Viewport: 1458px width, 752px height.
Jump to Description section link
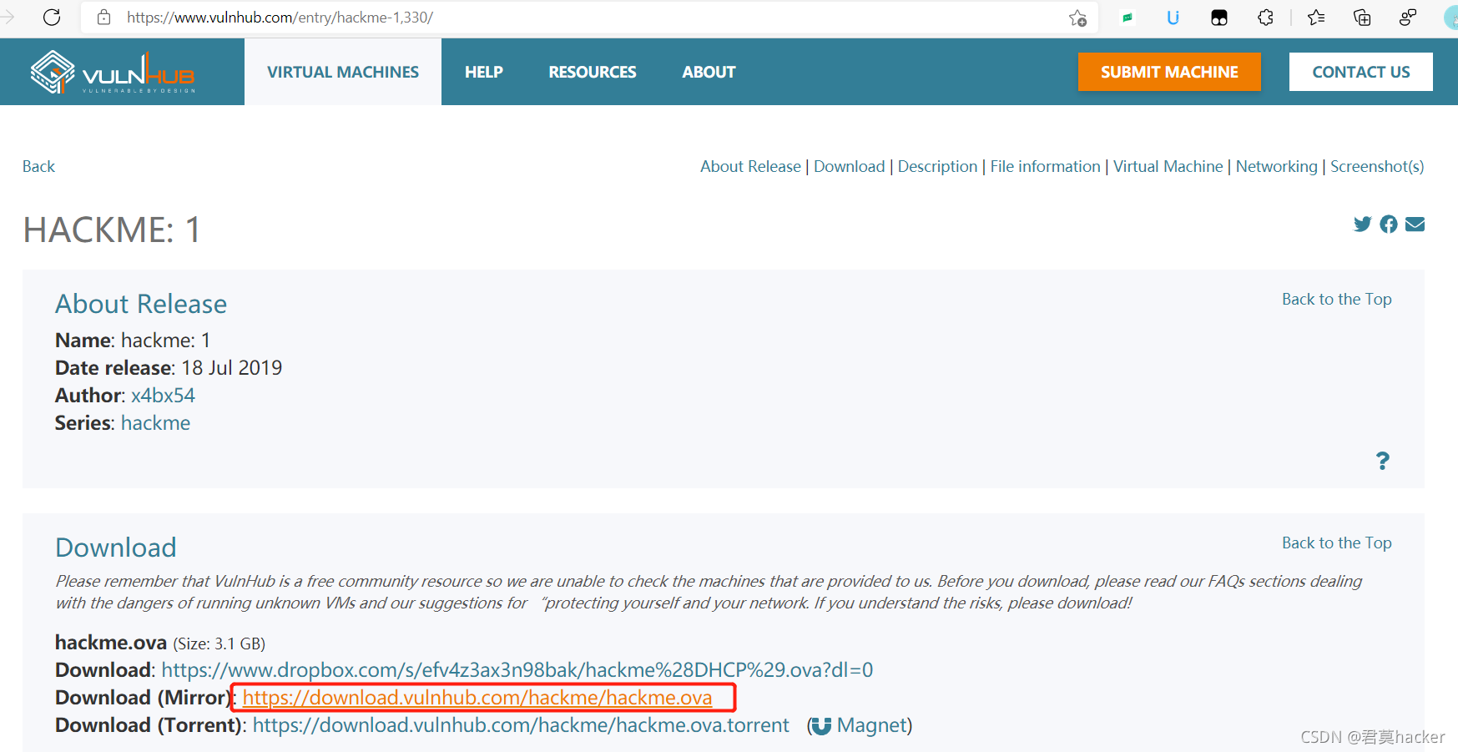(x=937, y=166)
